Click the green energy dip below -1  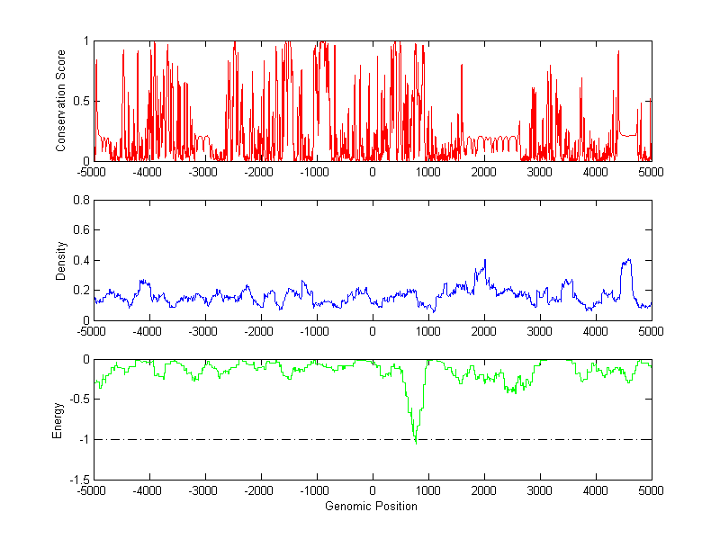[415, 439]
